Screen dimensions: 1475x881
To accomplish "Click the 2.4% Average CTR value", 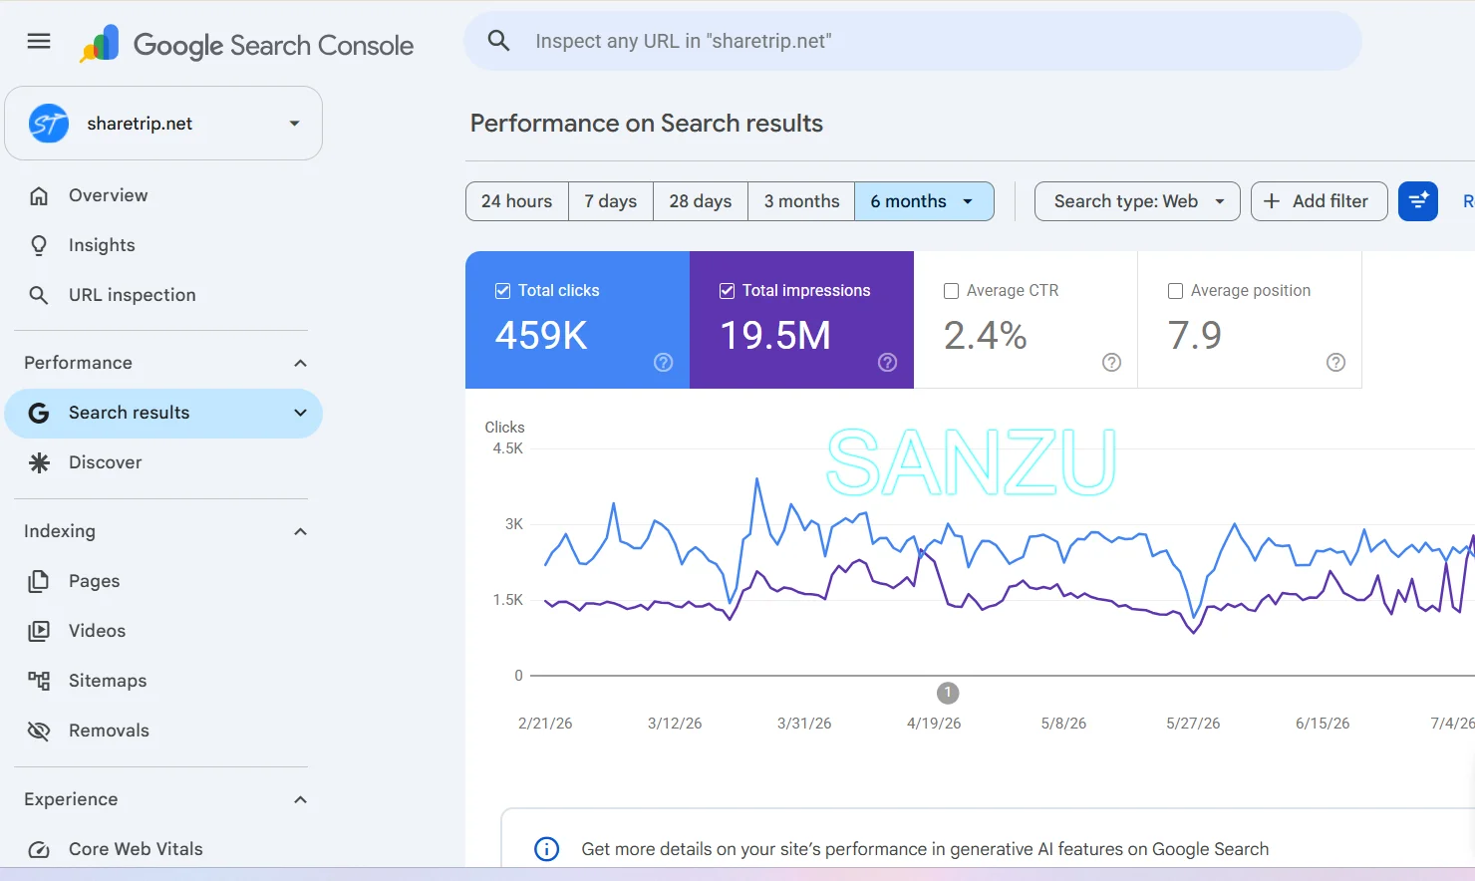I will [986, 336].
